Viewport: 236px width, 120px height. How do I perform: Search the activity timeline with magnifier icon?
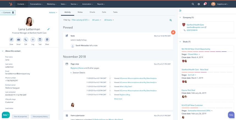pyautogui.click(x=171, y=20)
